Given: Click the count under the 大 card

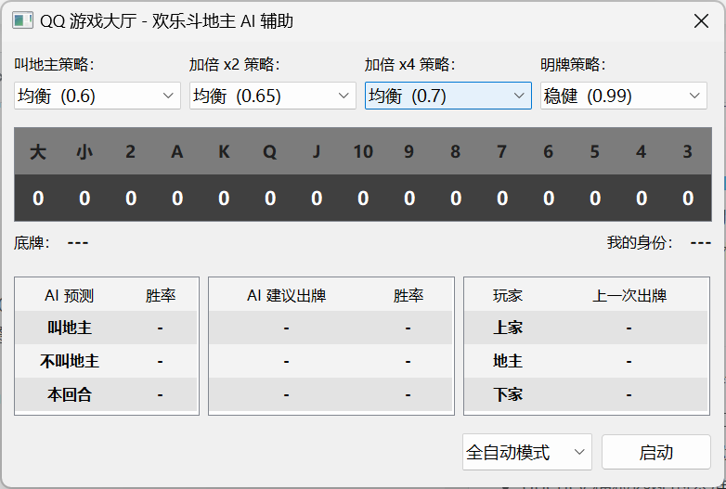Looking at the screenshot, I should (x=38, y=198).
